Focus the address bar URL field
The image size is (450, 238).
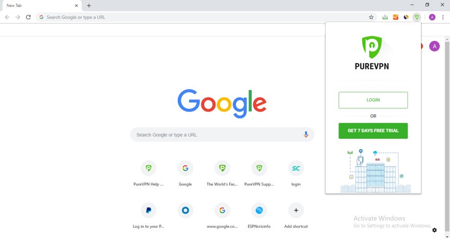pyautogui.click(x=205, y=17)
